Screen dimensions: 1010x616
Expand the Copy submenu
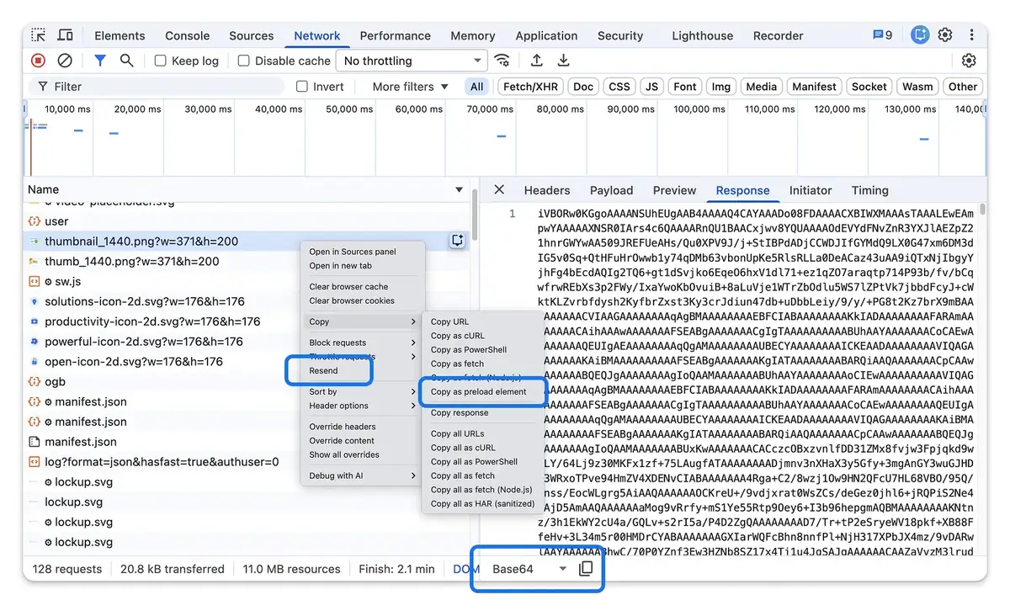(x=362, y=321)
